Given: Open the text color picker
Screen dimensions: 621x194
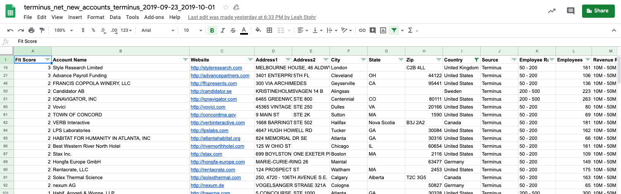Looking at the screenshot, I should pyautogui.click(x=244, y=30).
